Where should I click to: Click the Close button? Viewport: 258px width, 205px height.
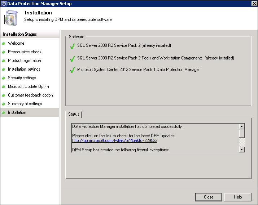209,197
